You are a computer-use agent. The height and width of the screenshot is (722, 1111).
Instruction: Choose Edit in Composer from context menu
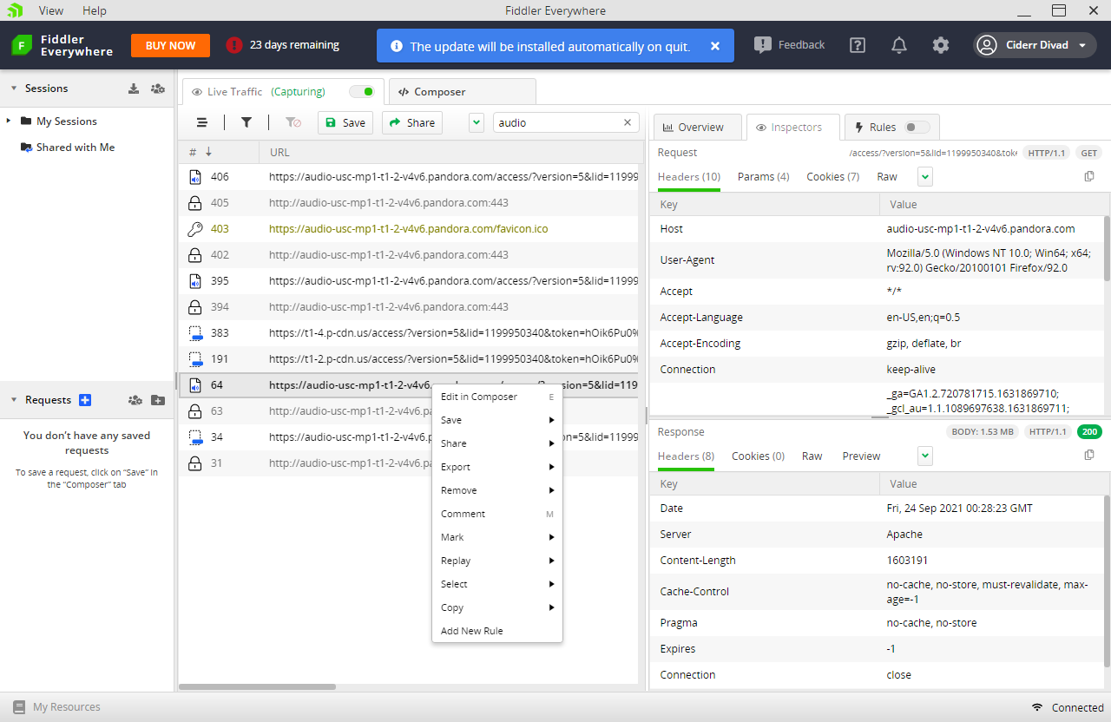[479, 397]
